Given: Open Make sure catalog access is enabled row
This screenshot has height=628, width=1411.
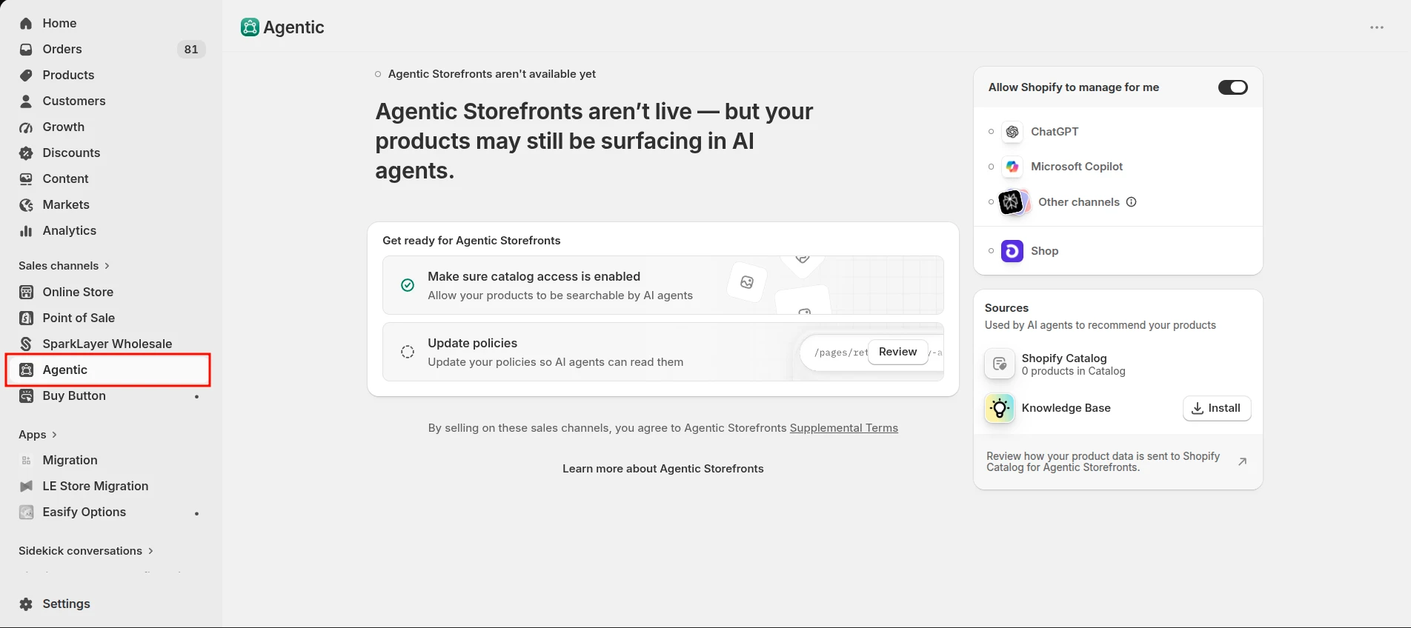Looking at the screenshot, I should pyautogui.click(x=663, y=285).
